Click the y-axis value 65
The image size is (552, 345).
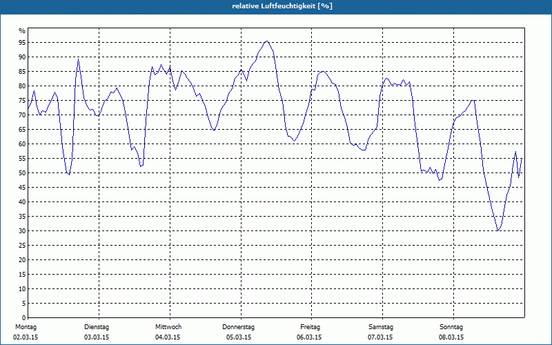coord(22,130)
